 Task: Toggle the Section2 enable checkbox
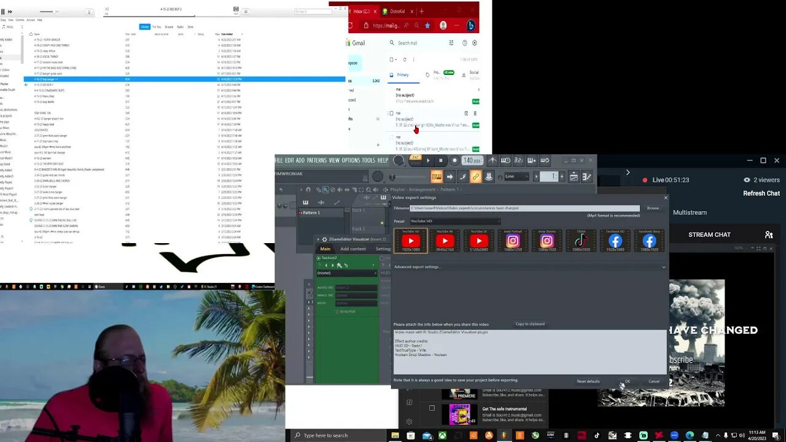click(x=318, y=258)
